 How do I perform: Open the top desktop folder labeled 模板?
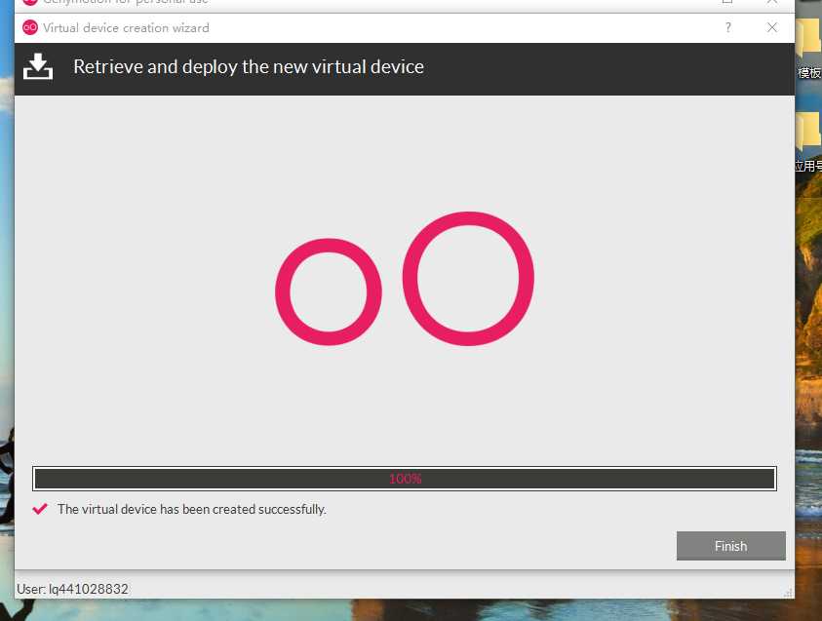click(x=809, y=48)
